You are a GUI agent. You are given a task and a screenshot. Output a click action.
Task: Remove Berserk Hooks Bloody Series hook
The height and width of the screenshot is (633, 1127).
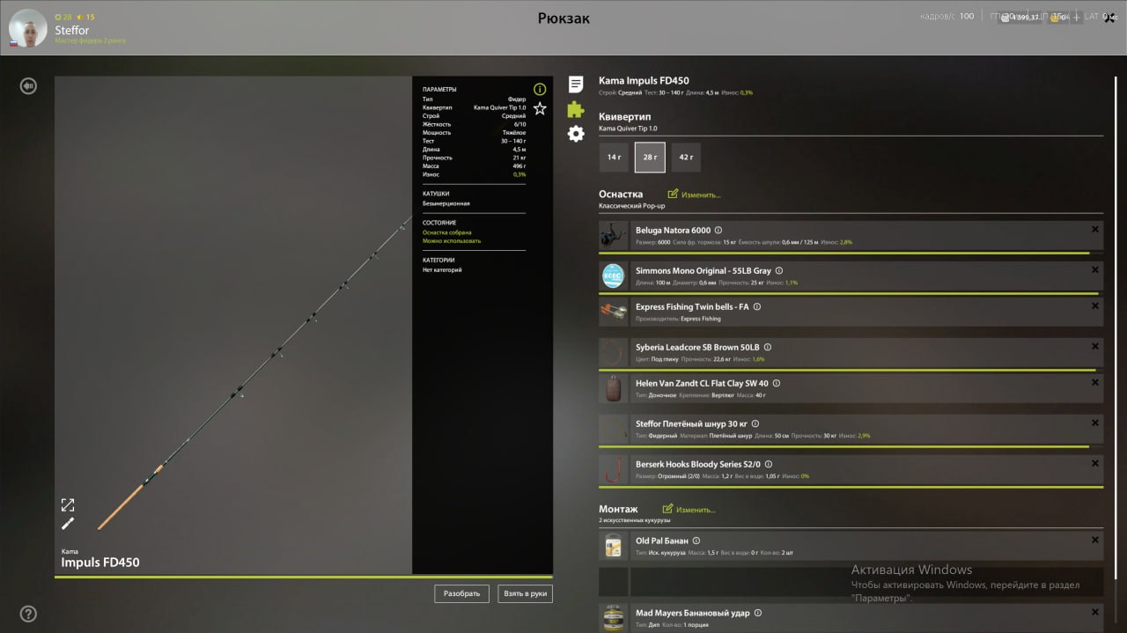(x=1094, y=462)
